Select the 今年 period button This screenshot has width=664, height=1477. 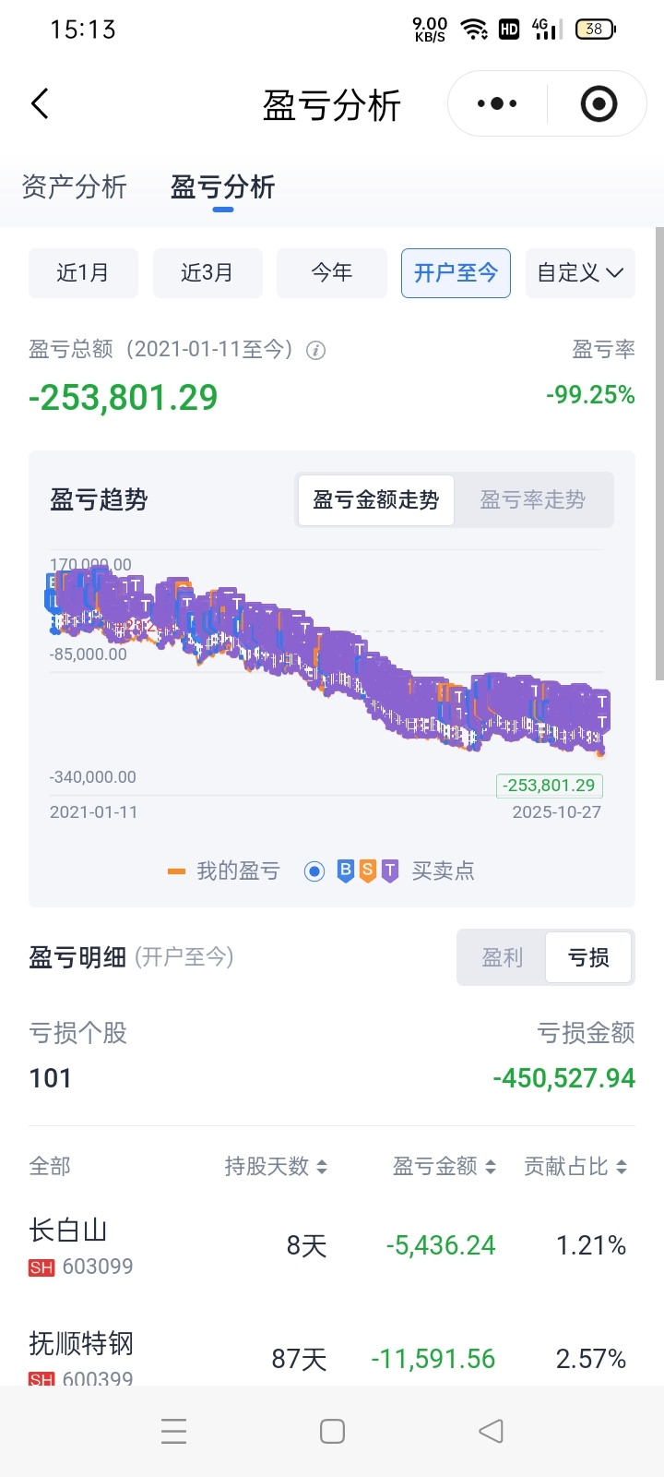click(331, 272)
